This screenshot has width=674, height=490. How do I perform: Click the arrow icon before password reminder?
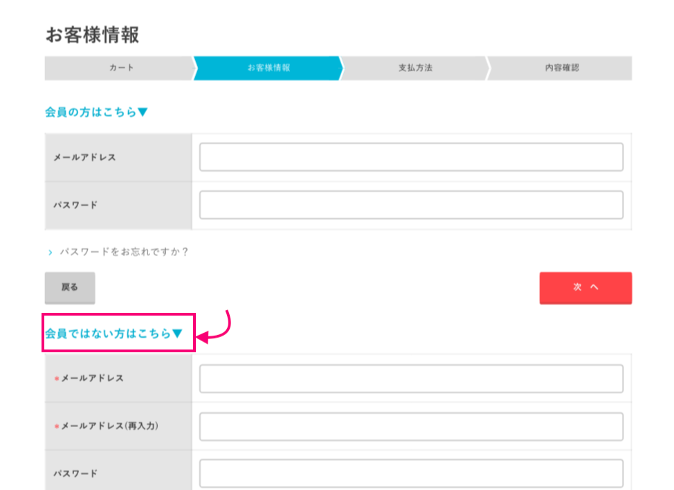[51, 253]
